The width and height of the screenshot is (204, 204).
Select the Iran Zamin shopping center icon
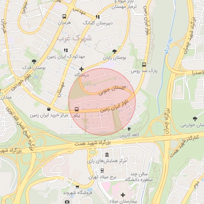(x=49, y=109)
